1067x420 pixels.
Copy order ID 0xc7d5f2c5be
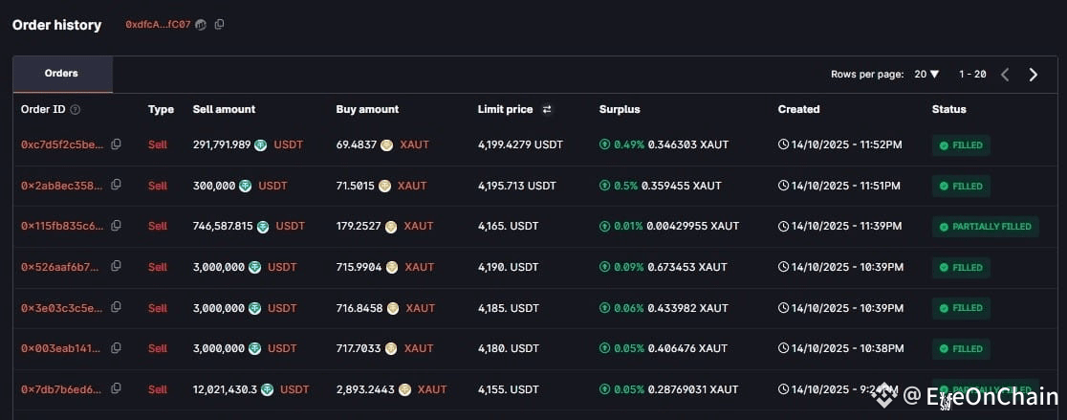(116, 144)
